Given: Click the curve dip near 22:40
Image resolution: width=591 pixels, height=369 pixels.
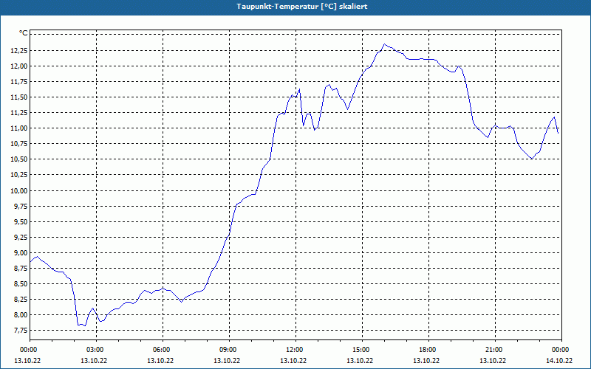Looking at the screenshot, I should (531, 159).
